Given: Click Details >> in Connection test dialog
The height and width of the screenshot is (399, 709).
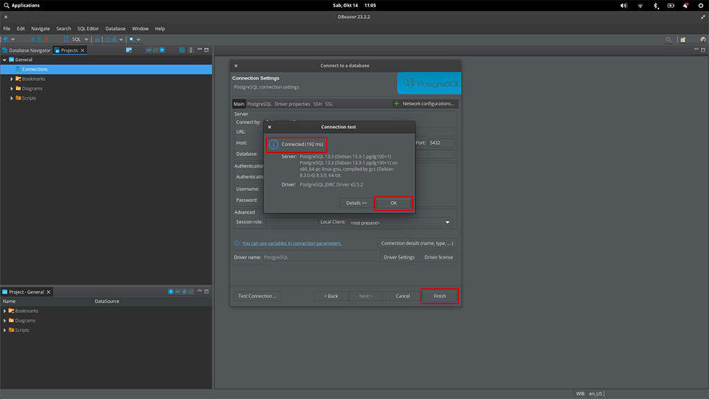Looking at the screenshot, I should tap(356, 203).
